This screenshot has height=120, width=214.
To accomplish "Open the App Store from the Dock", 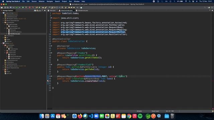I will pos(52,116).
